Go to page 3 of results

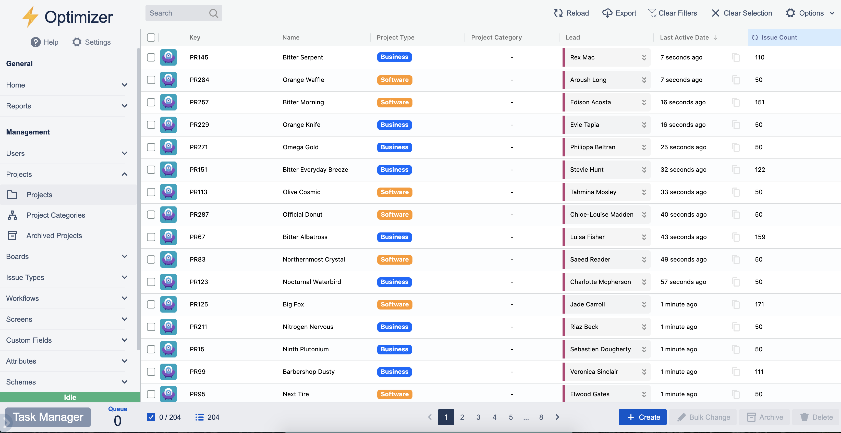(x=478, y=417)
